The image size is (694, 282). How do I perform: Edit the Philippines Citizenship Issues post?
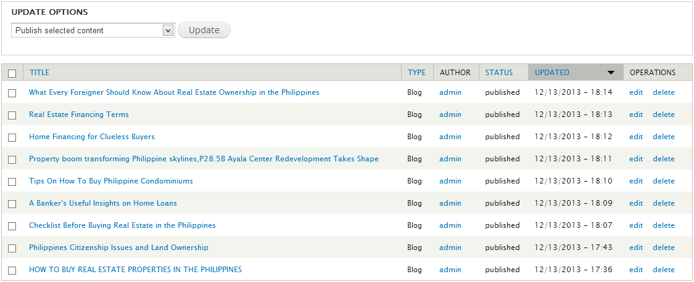coord(635,248)
